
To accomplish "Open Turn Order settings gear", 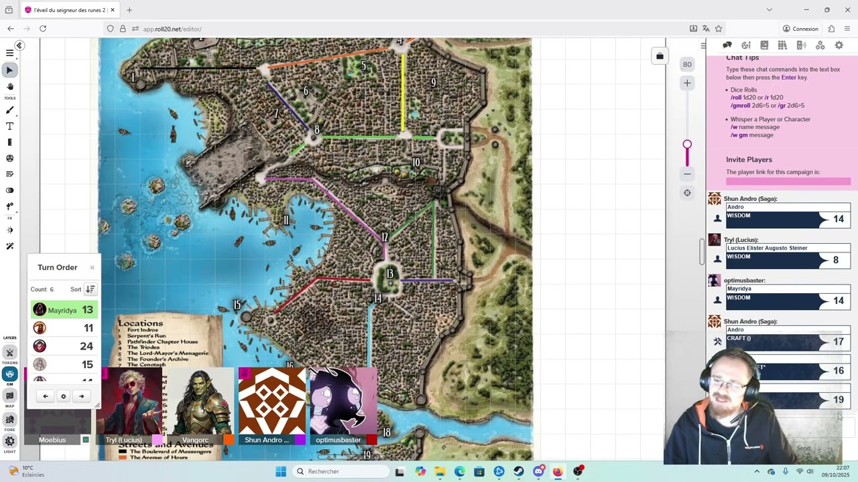I will point(64,396).
